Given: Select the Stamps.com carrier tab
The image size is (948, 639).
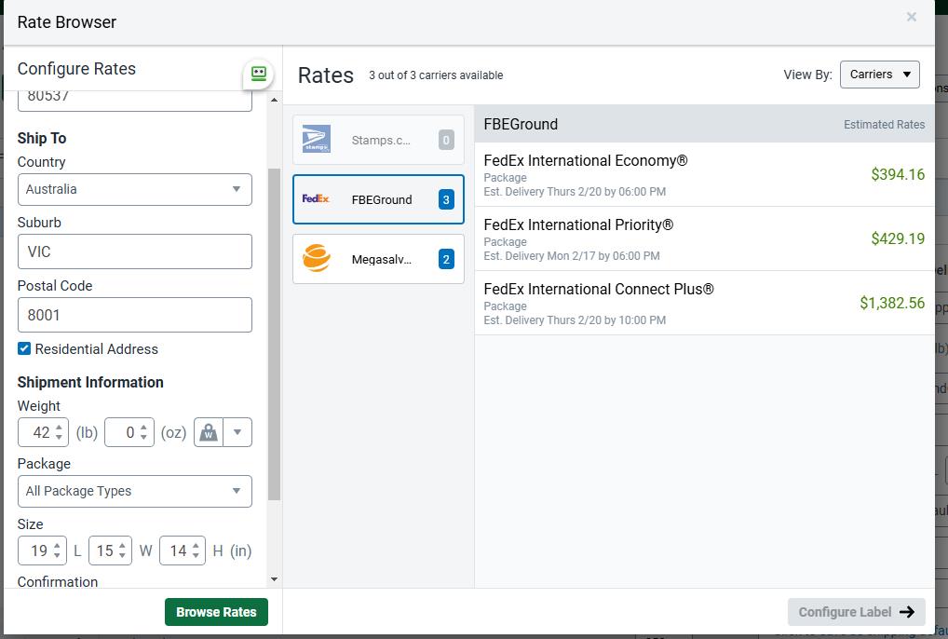Looking at the screenshot, I should (378, 140).
